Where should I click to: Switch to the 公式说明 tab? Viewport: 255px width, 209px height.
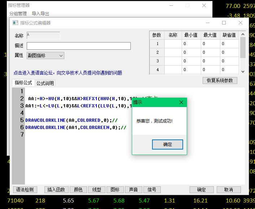pos(45,83)
